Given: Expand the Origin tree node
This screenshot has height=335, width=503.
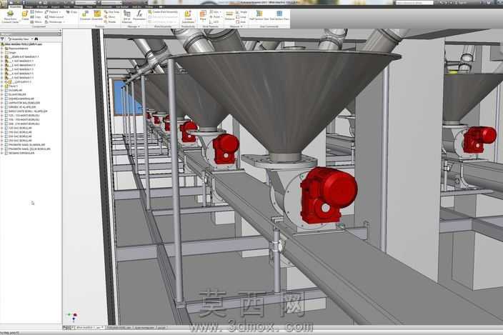Looking at the screenshot, I should tap(2, 53).
